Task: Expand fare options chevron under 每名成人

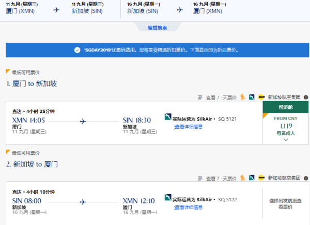Action: pos(286,140)
